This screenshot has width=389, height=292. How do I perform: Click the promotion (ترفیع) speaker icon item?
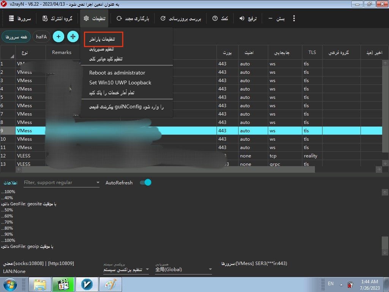(248, 18)
